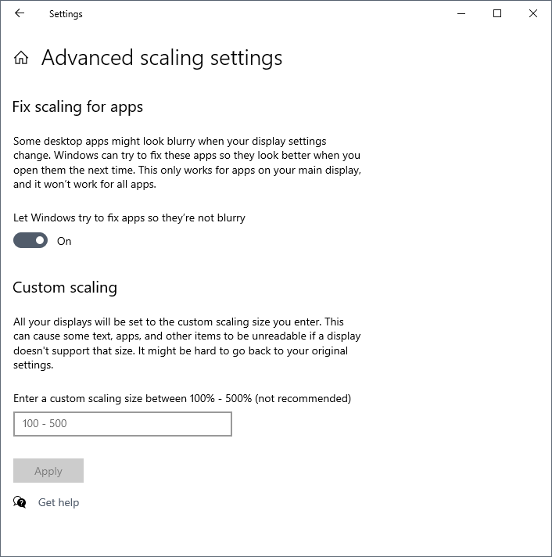Click the Enter a custom scaling size label
This screenshot has width=552, height=557.
pos(182,398)
